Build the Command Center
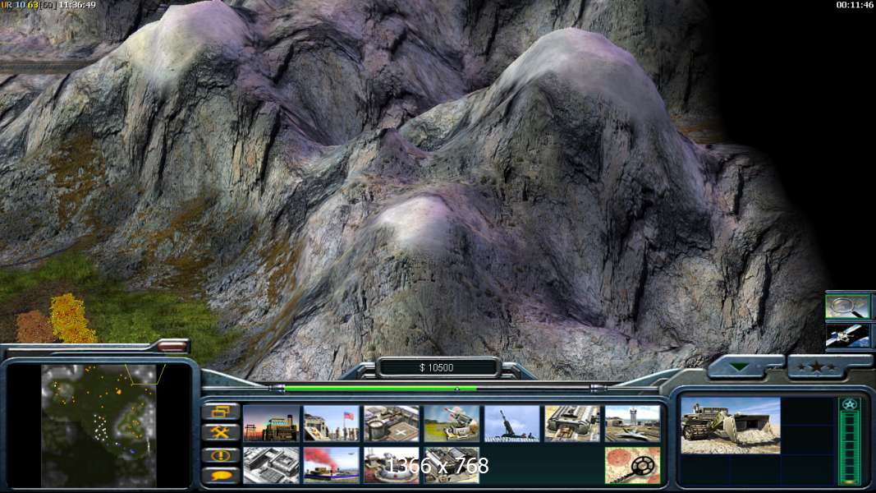Viewport: 876px width, 493px height. (x=452, y=465)
